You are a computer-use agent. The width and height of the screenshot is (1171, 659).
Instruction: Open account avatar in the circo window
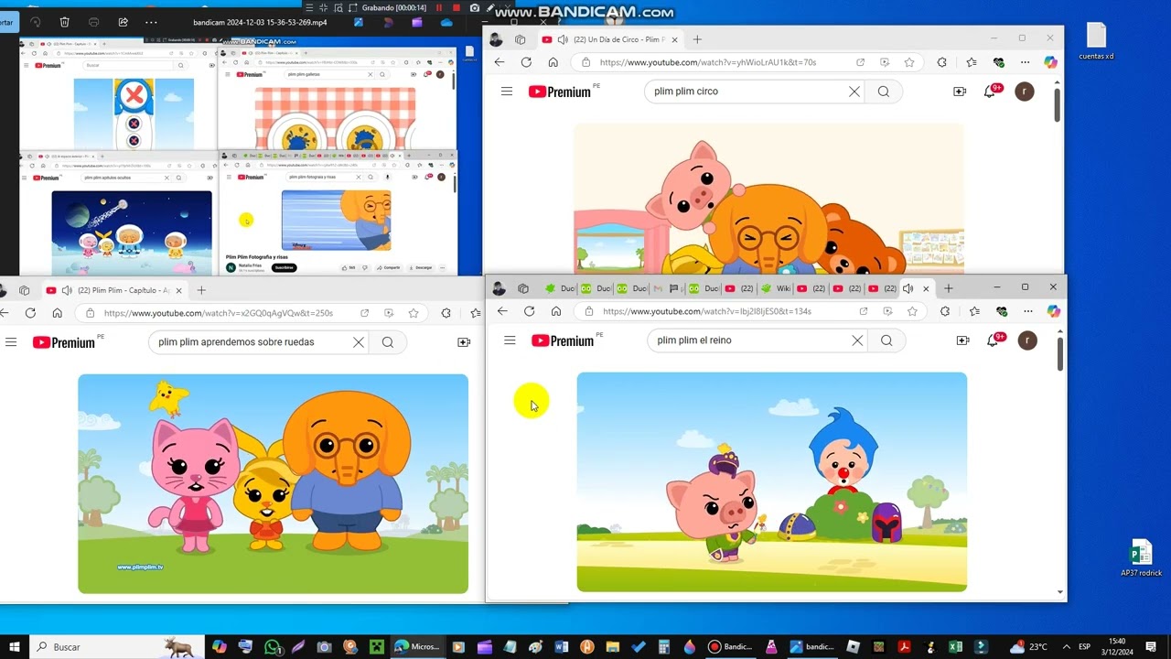pyautogui.click(x=1025, y=92)
